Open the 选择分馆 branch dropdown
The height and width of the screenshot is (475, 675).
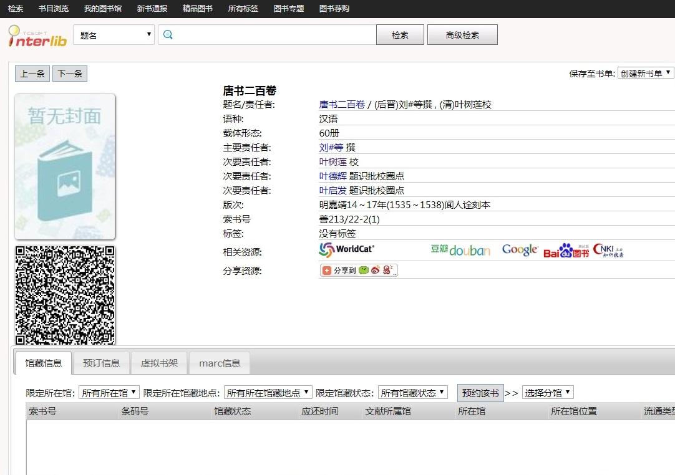coord(547,393)
